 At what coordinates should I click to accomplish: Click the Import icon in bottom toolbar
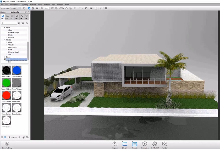tap(115, 144)
